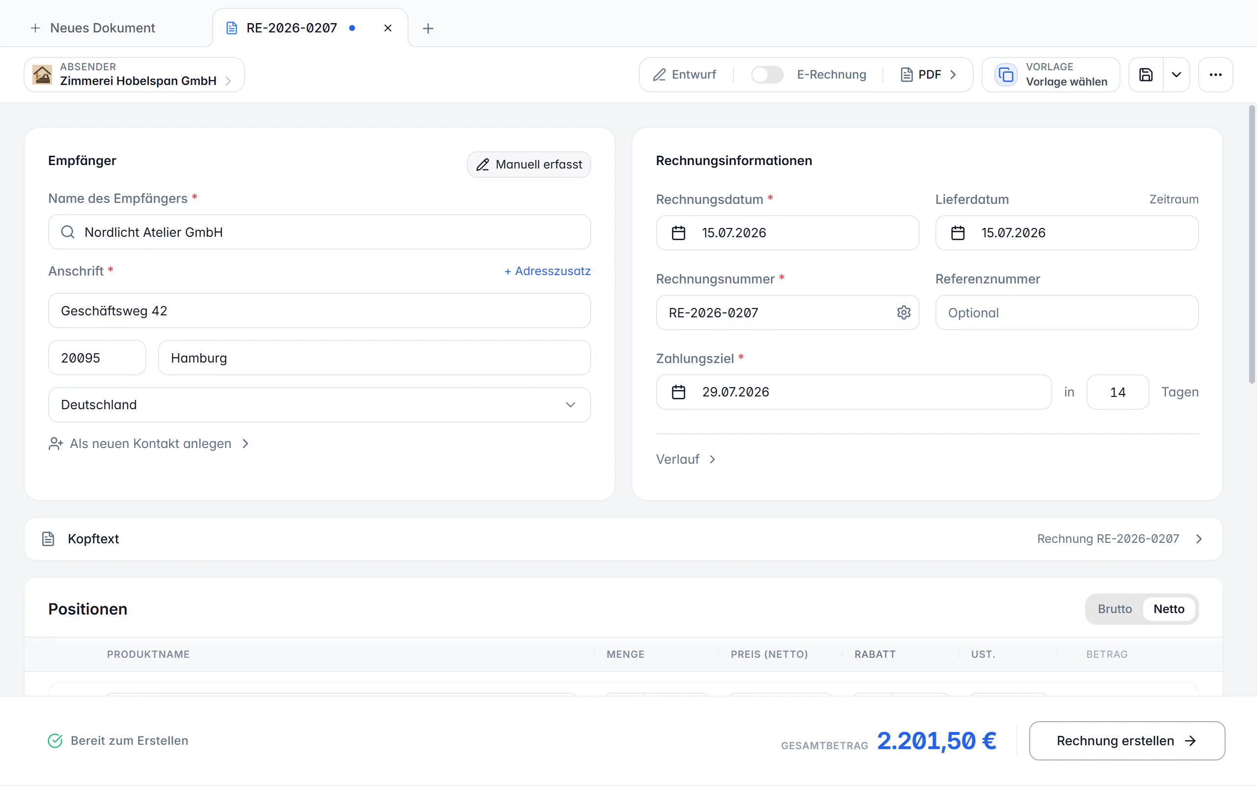
Task: Click the recipient search magnifier icon
Action: tap(68, 232)
